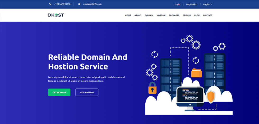Open the BLOG menu item
The height and width of the screenshot is (124, 259).
pos(197,15)
